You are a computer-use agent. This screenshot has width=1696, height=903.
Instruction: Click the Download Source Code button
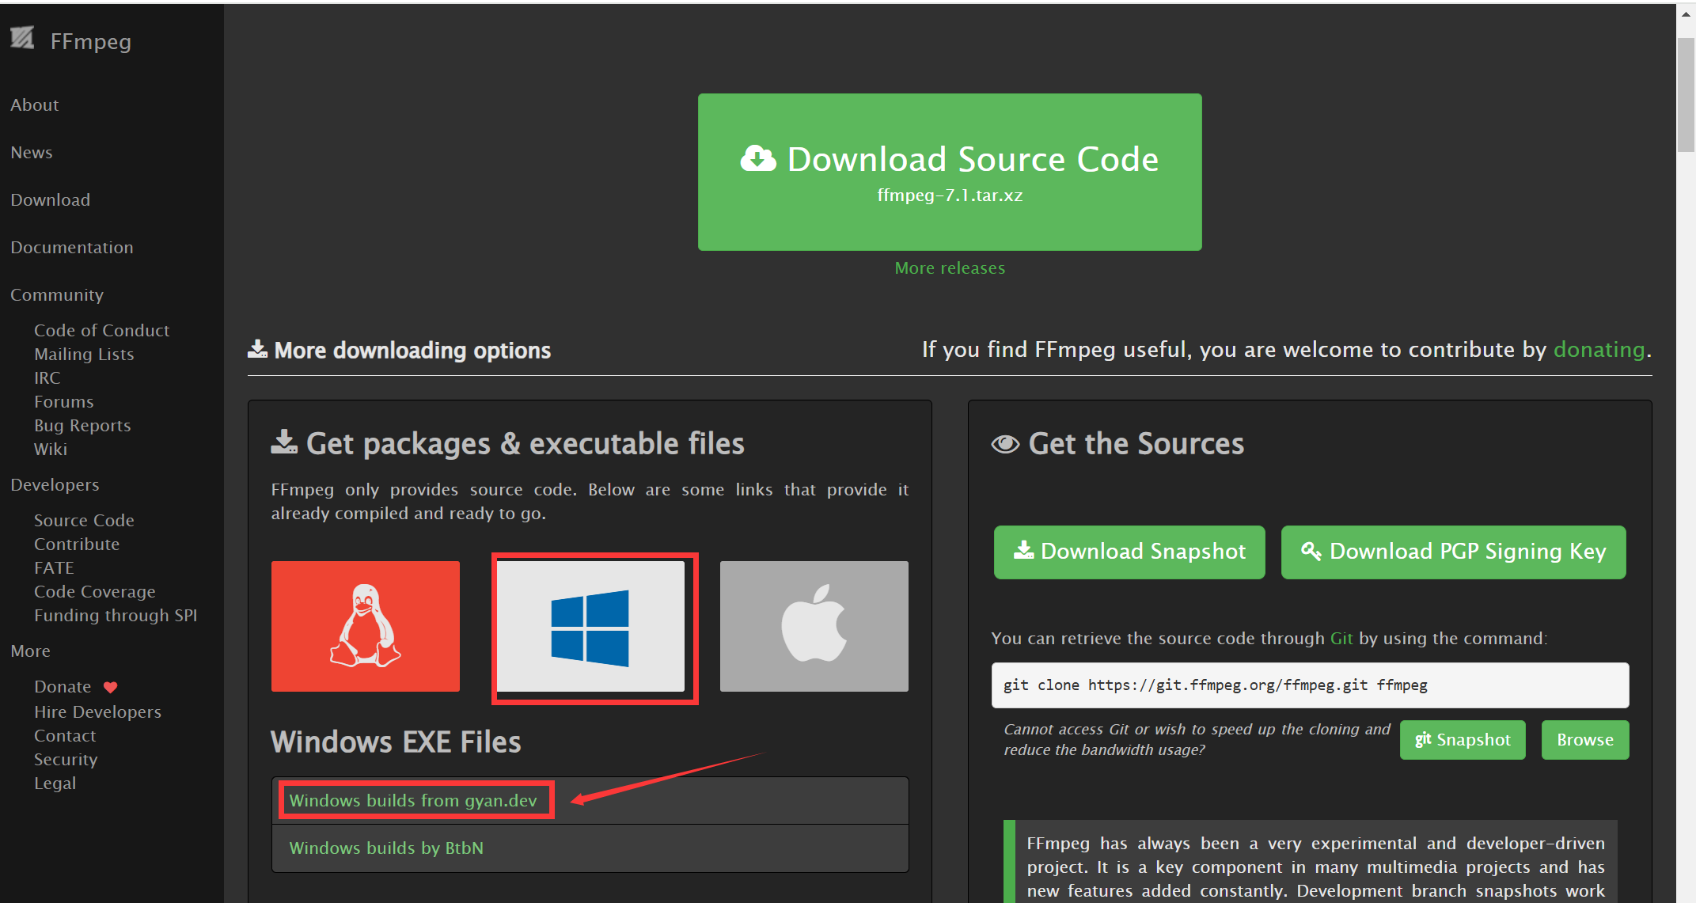(x=950, y=172)
